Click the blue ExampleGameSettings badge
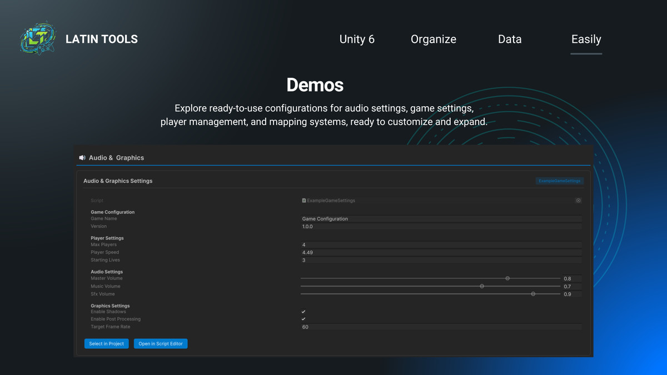 pos(559,181)
